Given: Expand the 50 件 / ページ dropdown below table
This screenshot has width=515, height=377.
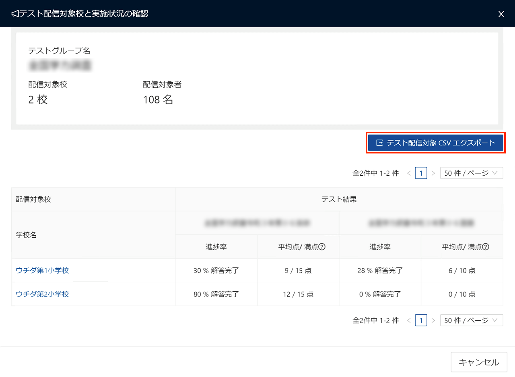Looking at the screenshot, I should 471,320.
